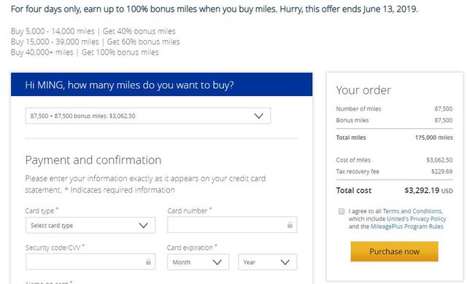The image size is (467, 284).
Task: Click the Total cost amount in order summary
Action: tap(428, 190)
